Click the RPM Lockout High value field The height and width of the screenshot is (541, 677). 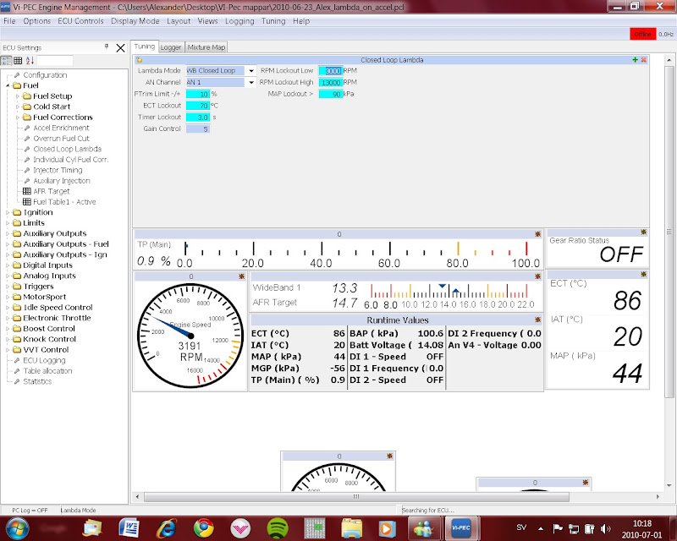click(x=330, y=82)
